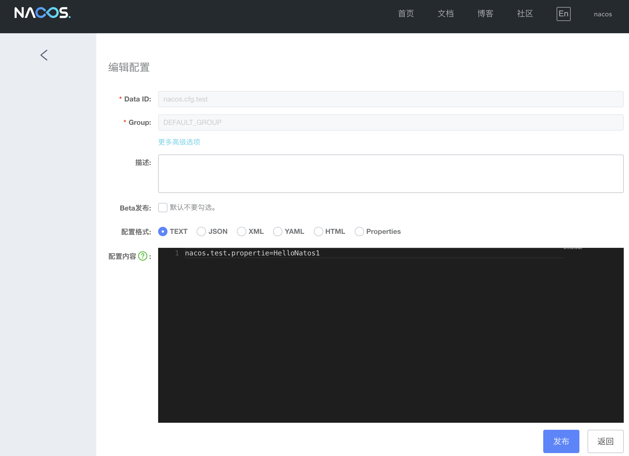Switch language with the En button
The height and width of the screenshot is (456, 629).
point(563,14)
